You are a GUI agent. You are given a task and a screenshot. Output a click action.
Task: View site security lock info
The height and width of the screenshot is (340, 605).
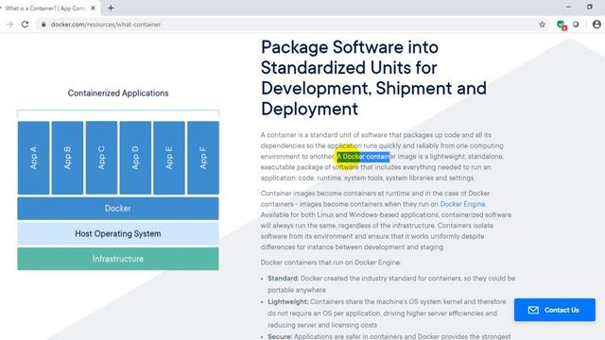[x=43, y=25]
